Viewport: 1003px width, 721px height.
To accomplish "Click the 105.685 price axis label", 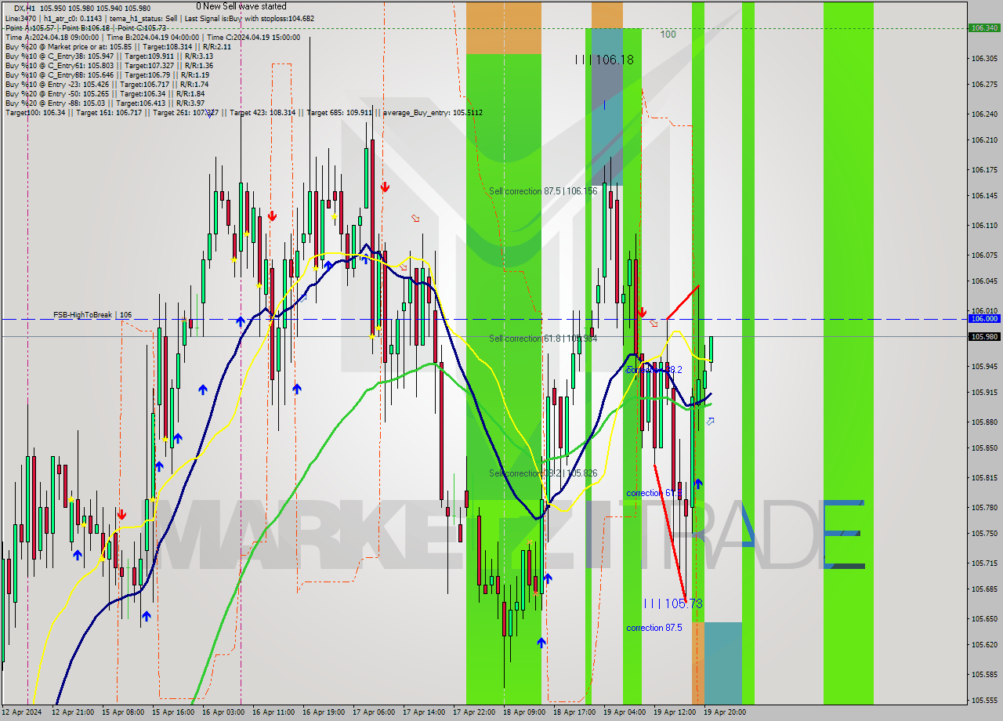I will click(984, 589).
